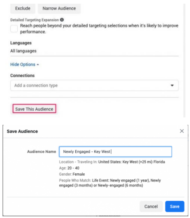Click the Audience Name text field
The width and height of the screenshot is (190, 218).
click(x=116, y=151)
